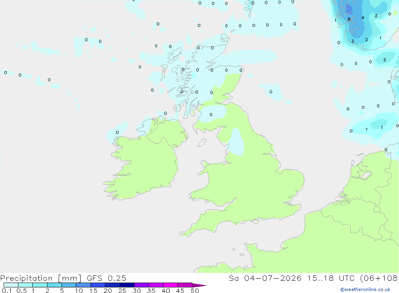
Task: Select the 5–10 mm legend swatch
Action: click(69, 285)
